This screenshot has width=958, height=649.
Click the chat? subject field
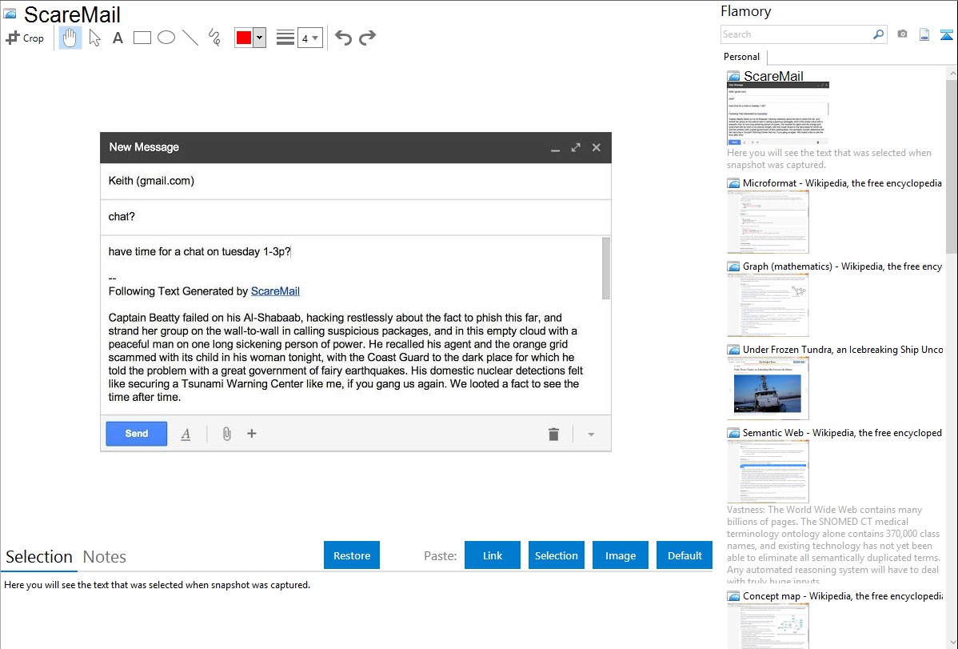[x=356, y=217]
